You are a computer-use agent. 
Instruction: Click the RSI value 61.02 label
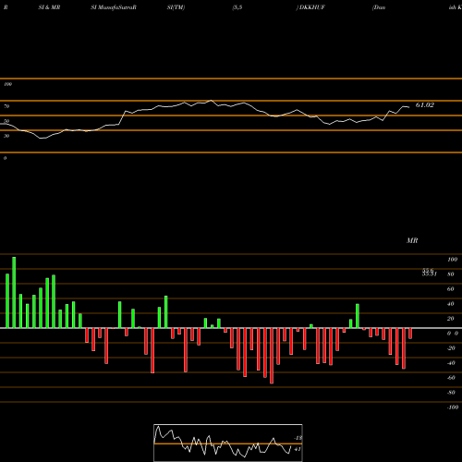point(425,105)
